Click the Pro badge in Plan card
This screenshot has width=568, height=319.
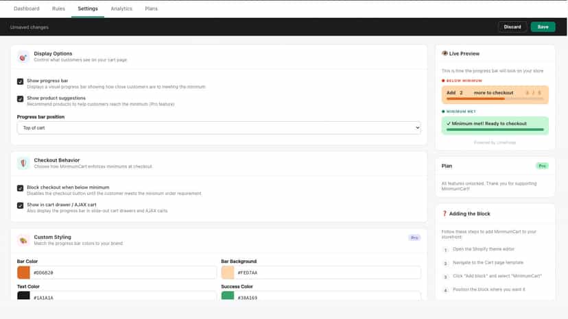point(543,166)
